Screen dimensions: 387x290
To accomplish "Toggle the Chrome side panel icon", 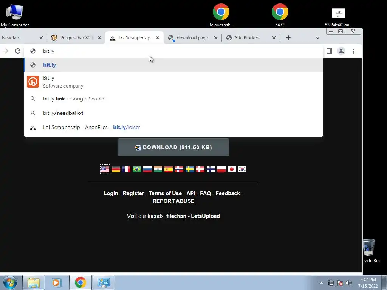I will 329,51.
